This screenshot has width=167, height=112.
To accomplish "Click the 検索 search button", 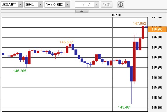I will (107, 5).
